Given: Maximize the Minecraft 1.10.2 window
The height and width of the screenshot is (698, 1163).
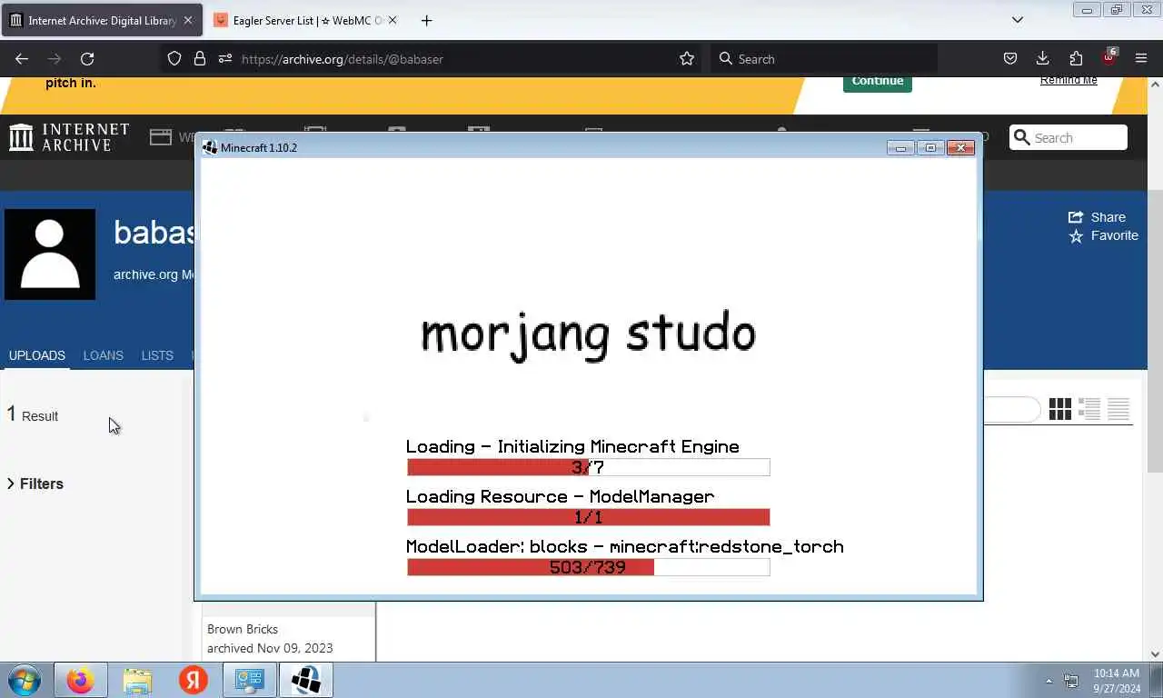Looking at the screenshot, I should click(x=930, y=147).
